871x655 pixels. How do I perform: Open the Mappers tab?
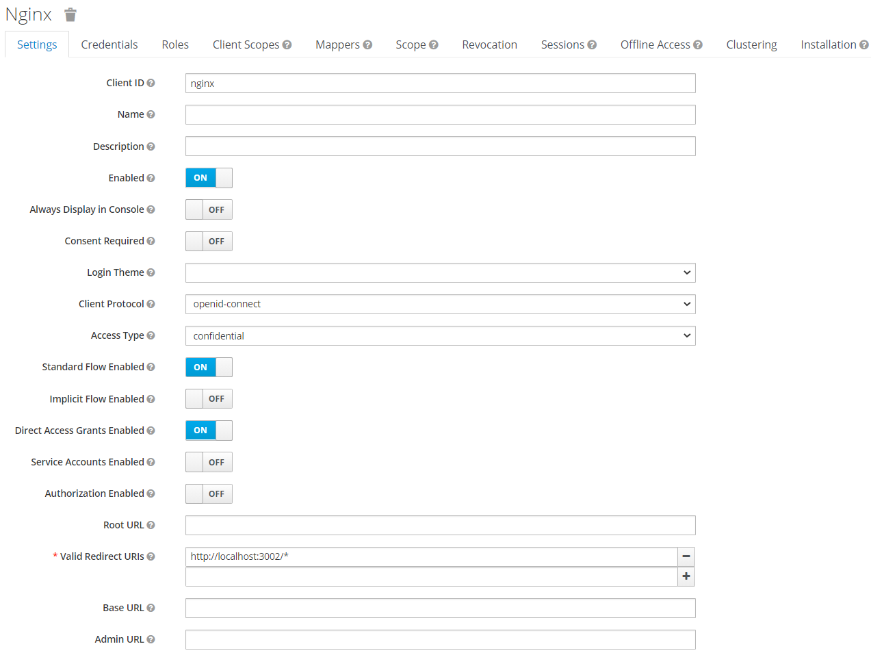pyautogui.click(x=337, y=44)
